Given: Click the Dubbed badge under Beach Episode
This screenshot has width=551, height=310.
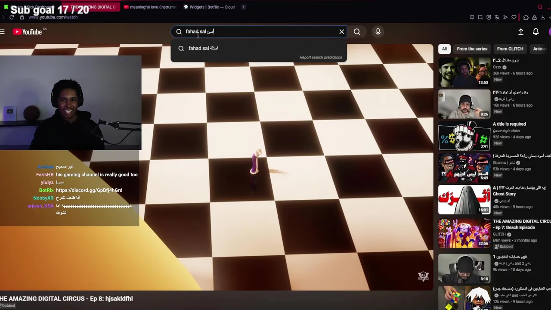Looking at the screenshot, I should (503, 247).
